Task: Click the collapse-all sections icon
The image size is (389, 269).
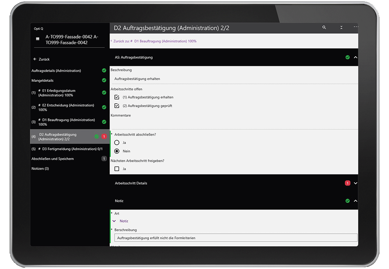Action: 341,28
